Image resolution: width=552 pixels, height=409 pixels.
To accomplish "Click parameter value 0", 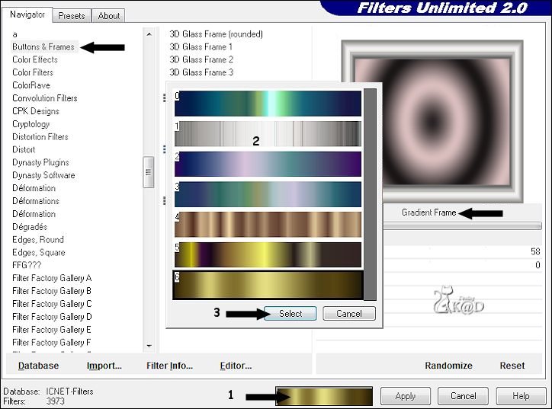I will coord(538,265).
